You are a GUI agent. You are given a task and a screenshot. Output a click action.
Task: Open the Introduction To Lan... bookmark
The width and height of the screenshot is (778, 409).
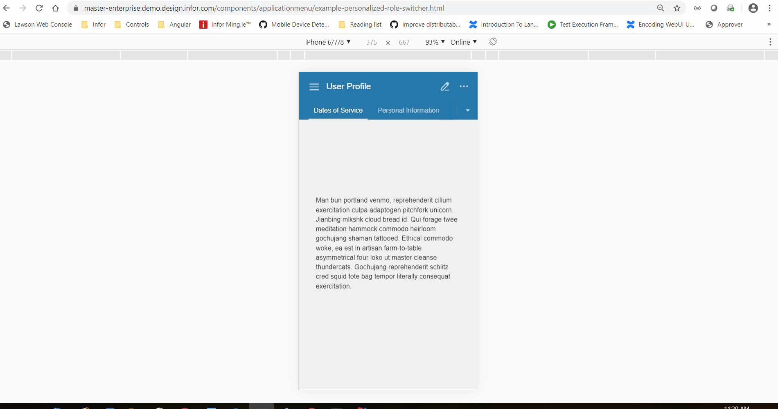504,25
